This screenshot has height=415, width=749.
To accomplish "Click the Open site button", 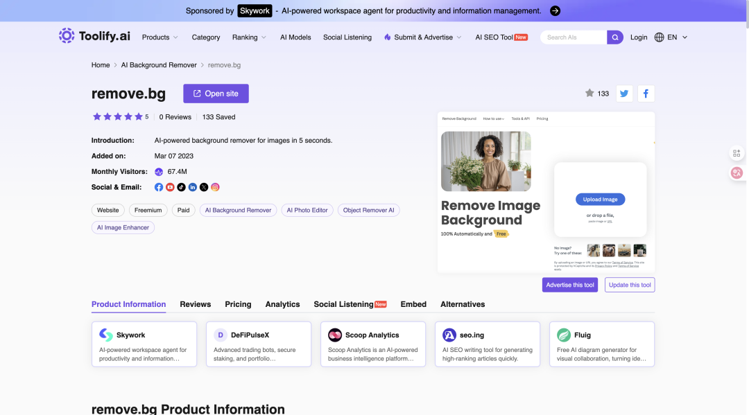I will 216,94.
